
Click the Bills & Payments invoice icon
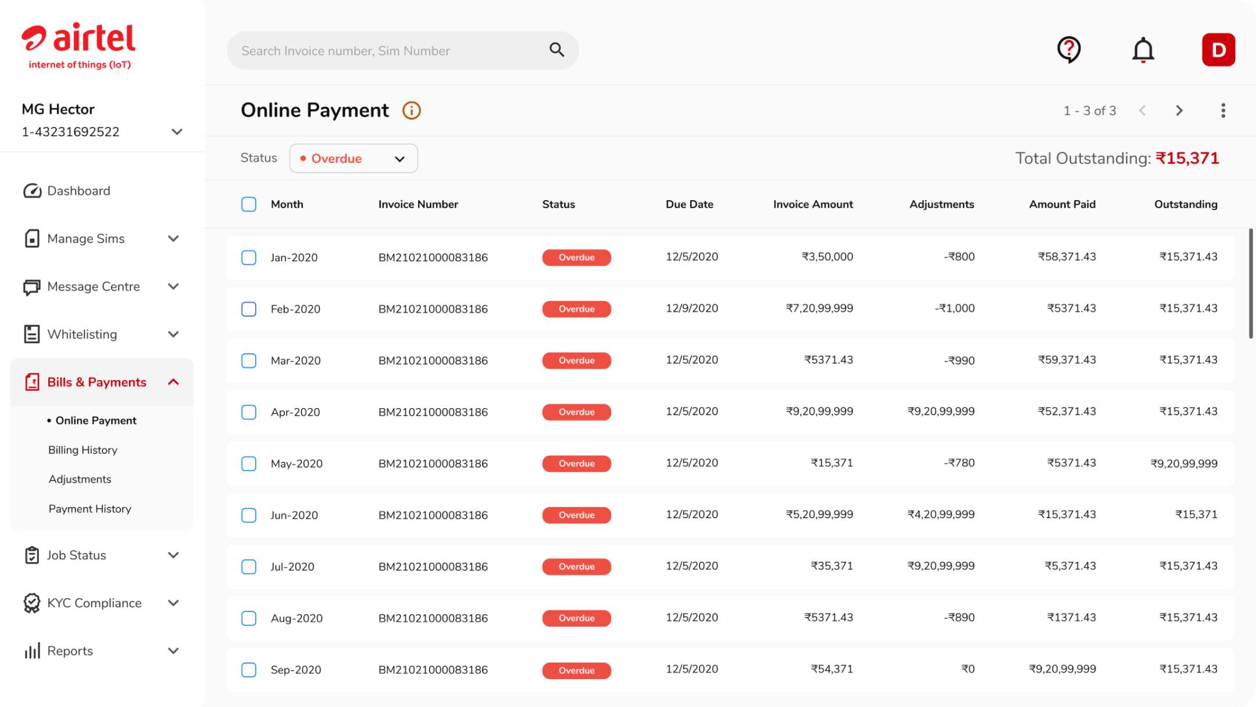click(x=32, y=382)
